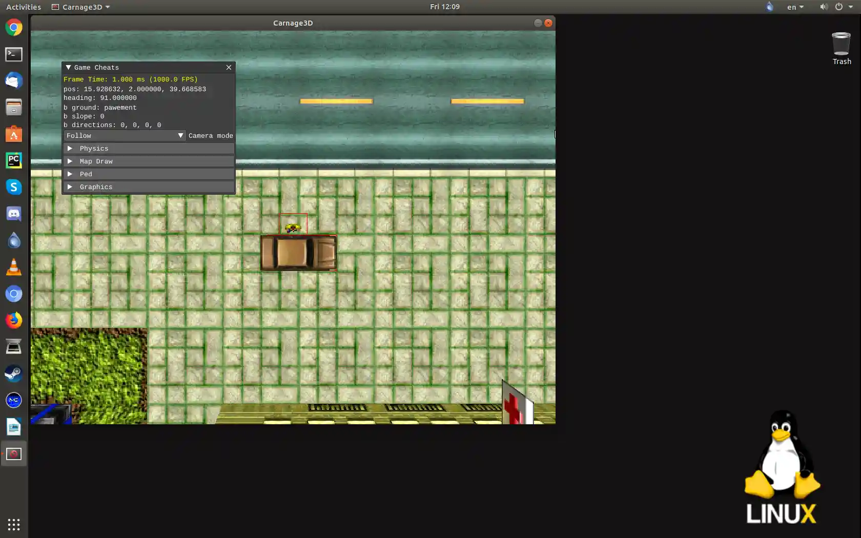Viewport: 861px width, 538px height.
Task: Open the Activities overview
Action: click(x=23, y=7)
